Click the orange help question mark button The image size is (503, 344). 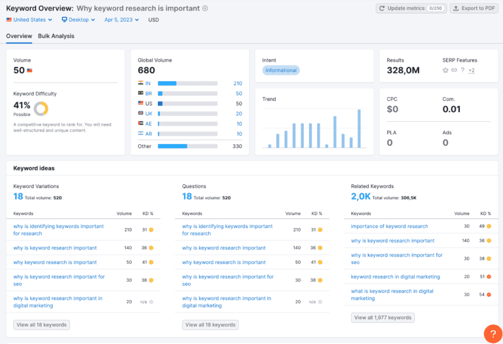(x=493, y=334)
